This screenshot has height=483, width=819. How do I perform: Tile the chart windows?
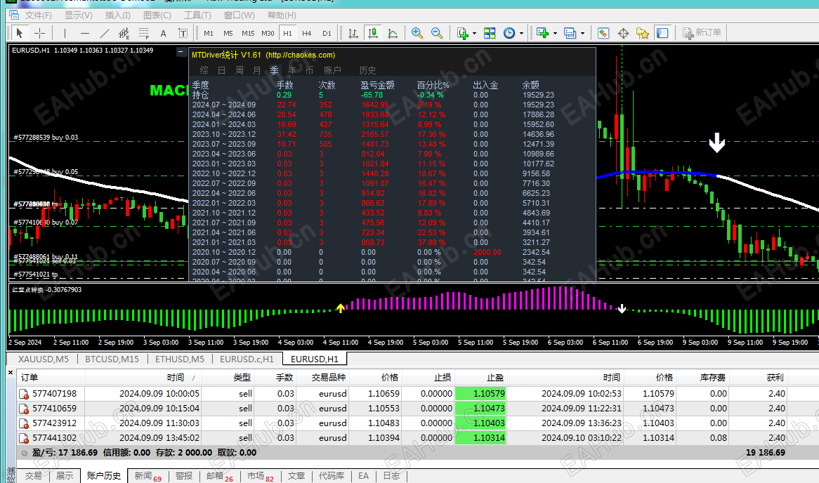coord(490,33)
